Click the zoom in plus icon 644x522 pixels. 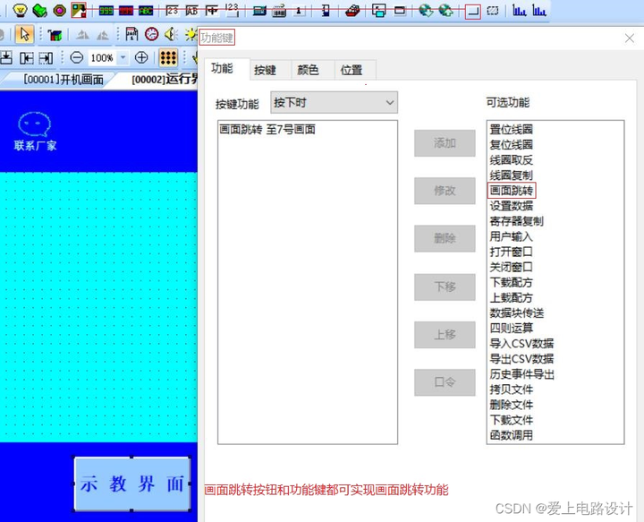point(141,57)
